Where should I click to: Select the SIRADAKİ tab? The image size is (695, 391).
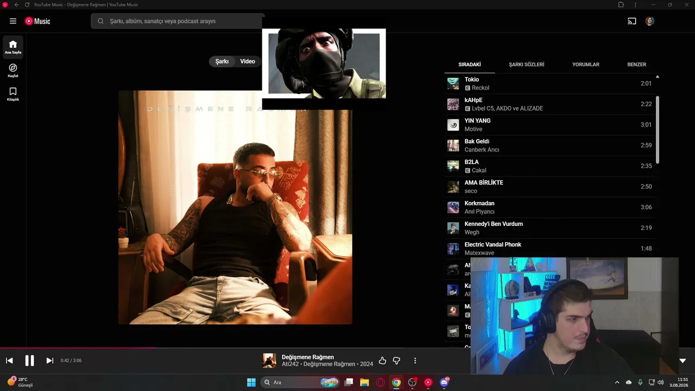pos(470,65)
